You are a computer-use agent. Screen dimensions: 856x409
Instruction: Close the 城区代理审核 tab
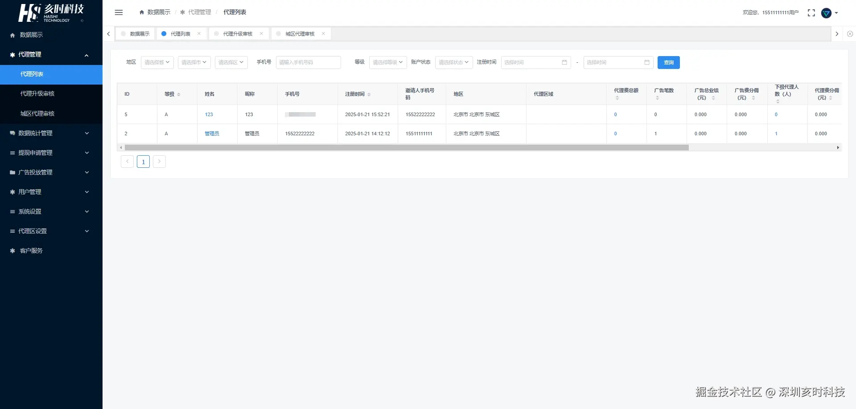coord(323,33)
